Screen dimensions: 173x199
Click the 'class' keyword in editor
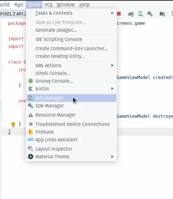(14, 62)
